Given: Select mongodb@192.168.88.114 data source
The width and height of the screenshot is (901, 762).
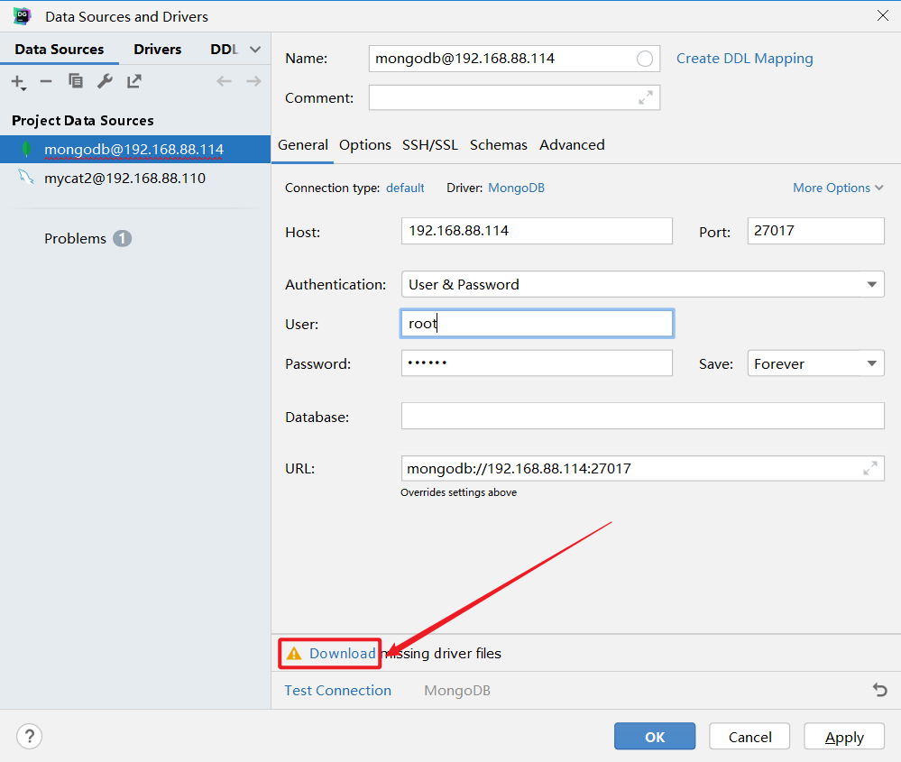Looking at the screenshot, I should 135,149.
